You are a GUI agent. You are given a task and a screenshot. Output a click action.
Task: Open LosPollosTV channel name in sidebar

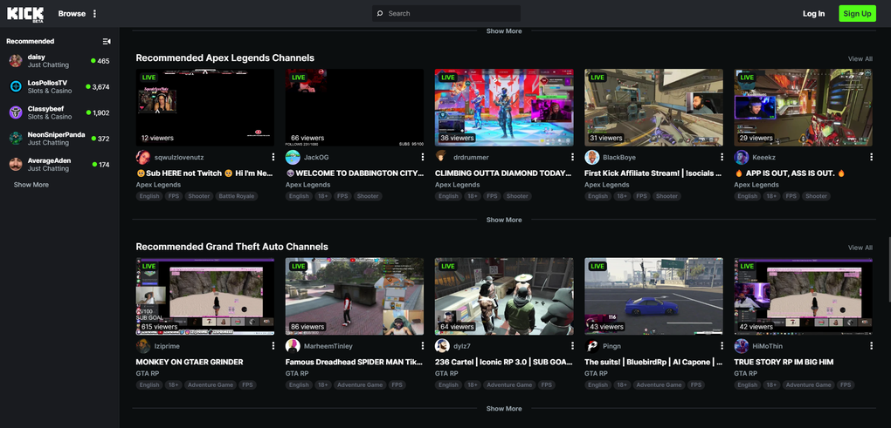47,83
